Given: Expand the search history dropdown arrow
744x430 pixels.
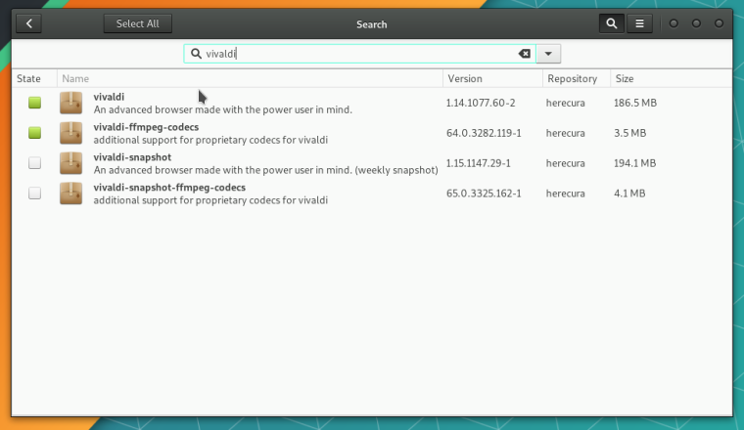Looking at the screenshot, I should point(548,54).
